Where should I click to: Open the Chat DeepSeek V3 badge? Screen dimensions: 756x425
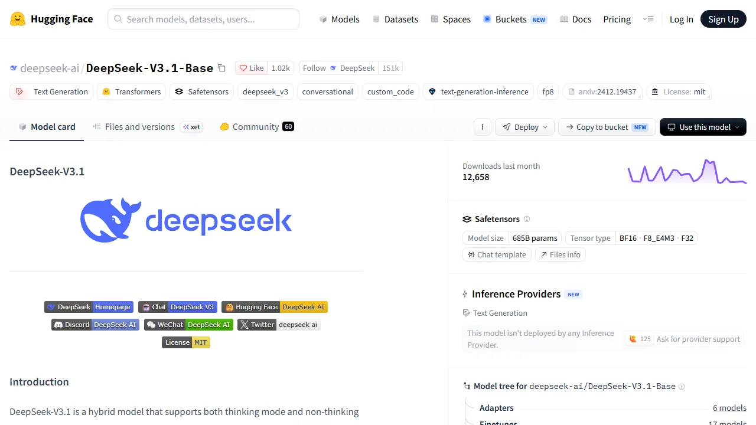coord(177,307)
